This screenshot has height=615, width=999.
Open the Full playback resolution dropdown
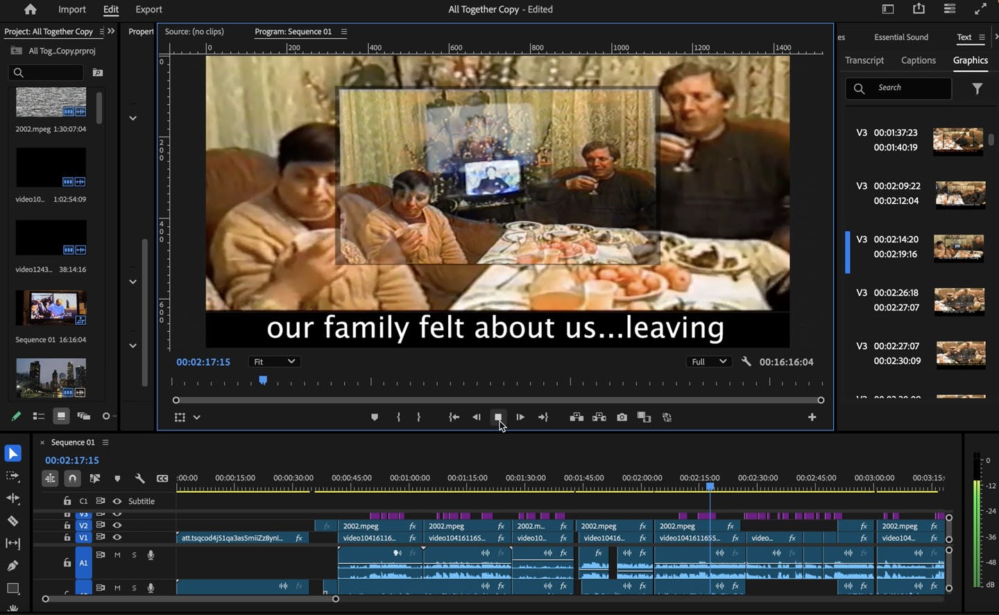coord(708,361)
